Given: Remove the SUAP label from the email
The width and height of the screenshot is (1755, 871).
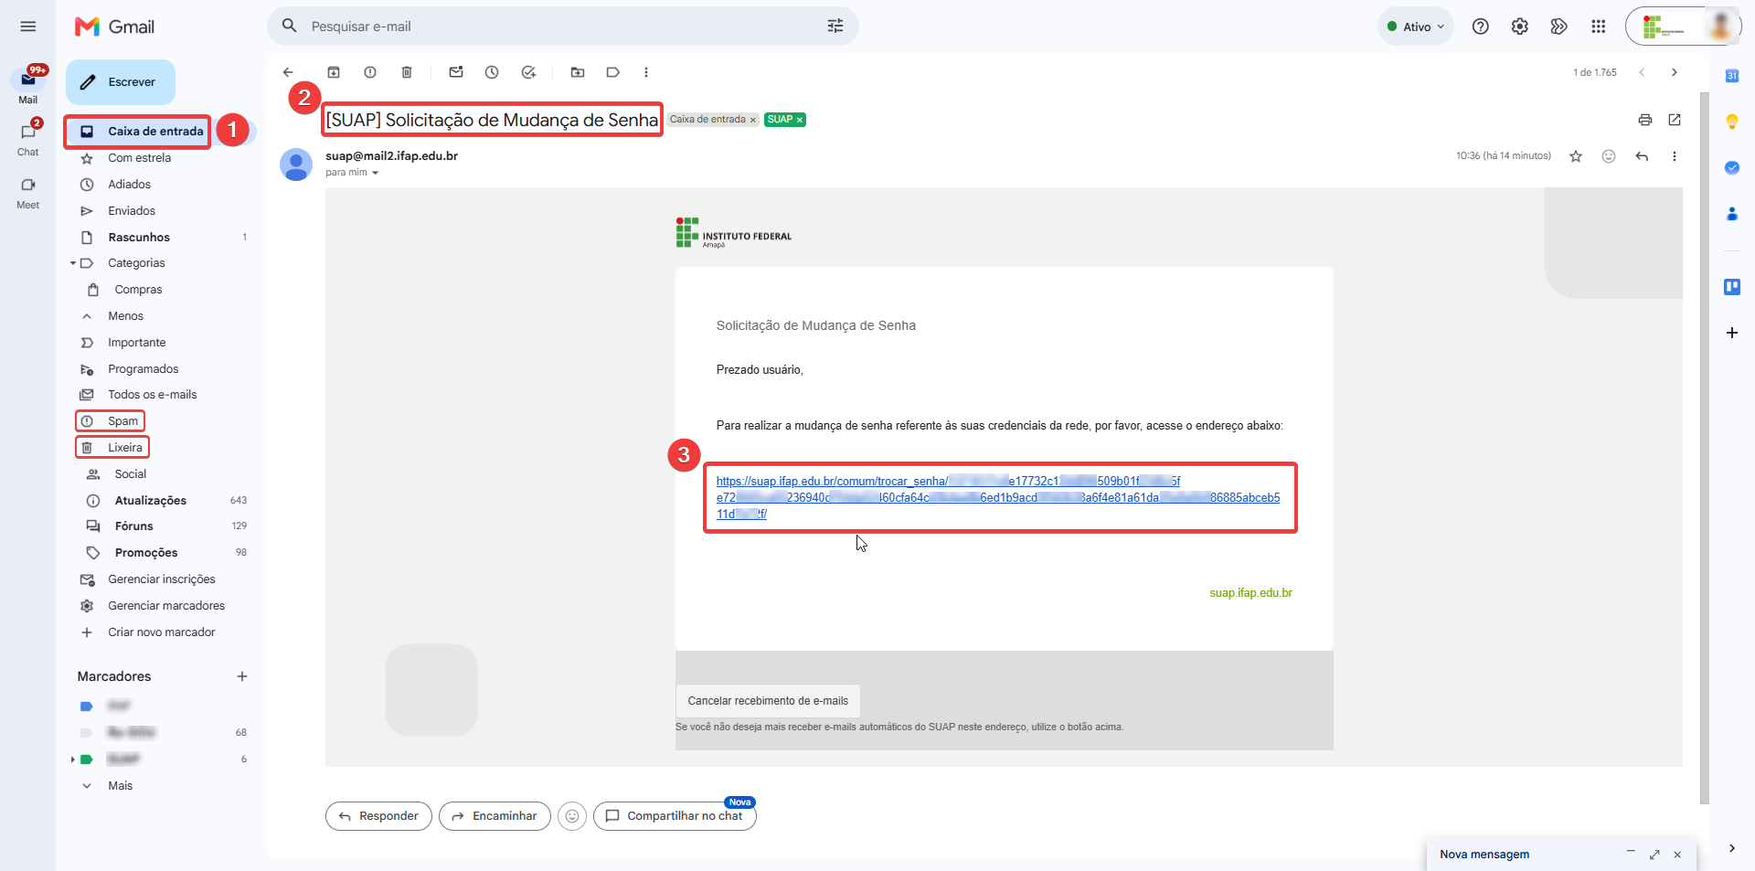Looking at the screenshot, I should coord(800,120).
